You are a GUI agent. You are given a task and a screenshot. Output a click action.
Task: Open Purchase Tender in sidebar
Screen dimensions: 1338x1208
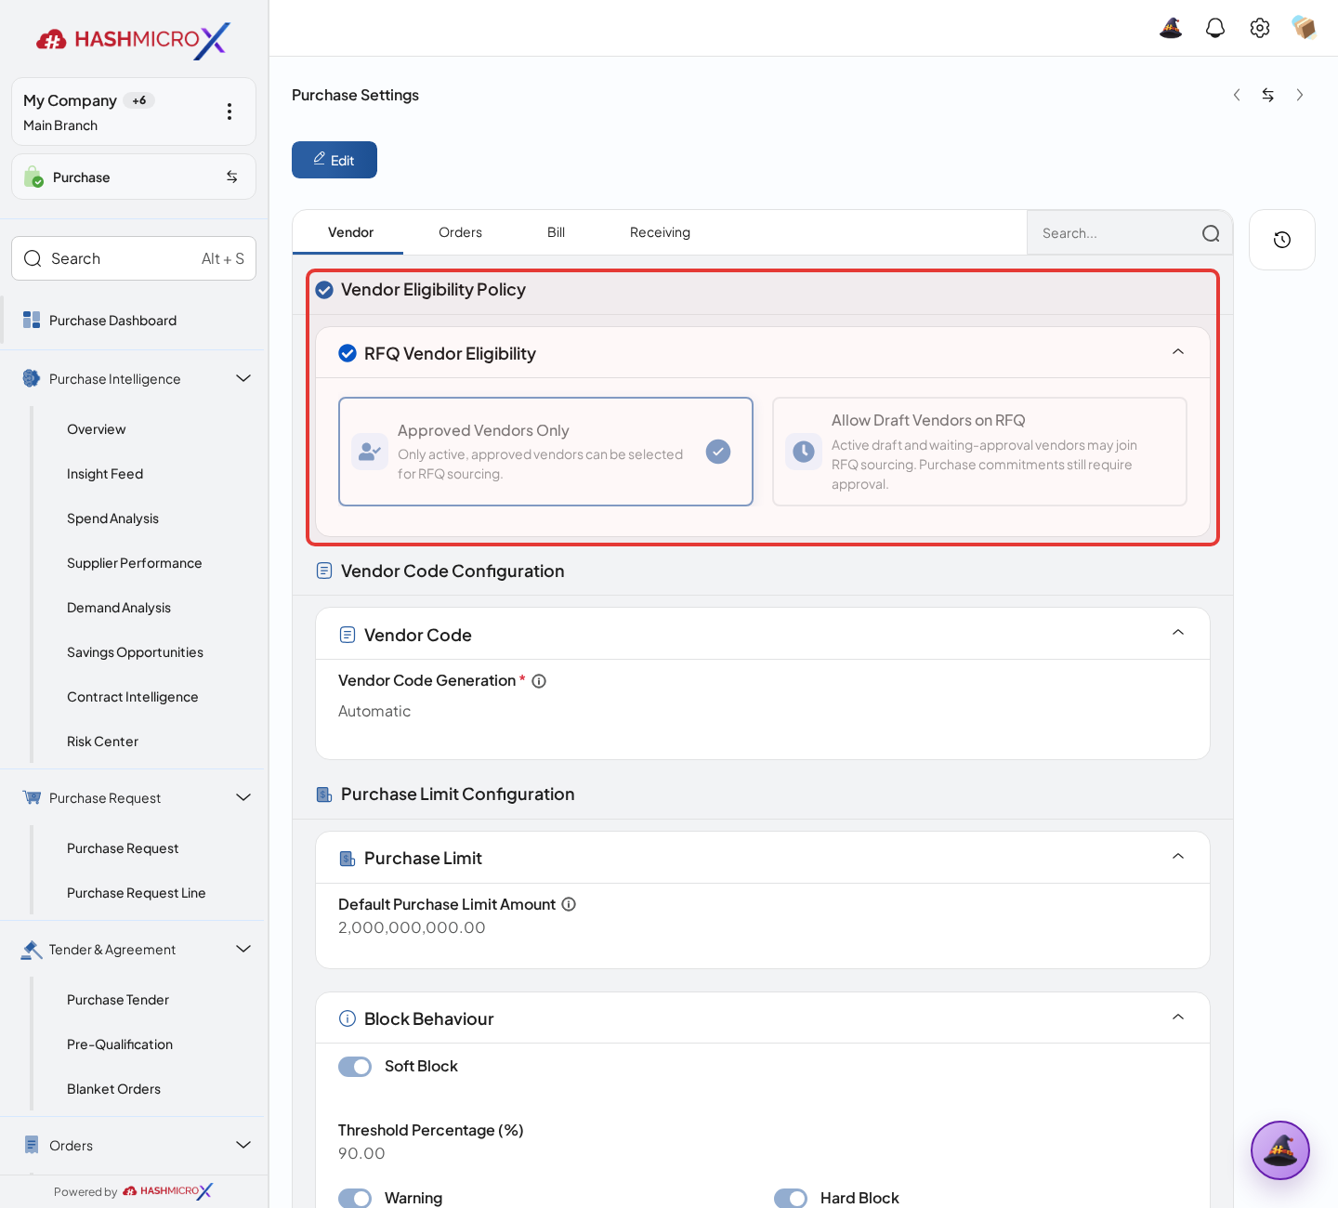coord(118,1000)
